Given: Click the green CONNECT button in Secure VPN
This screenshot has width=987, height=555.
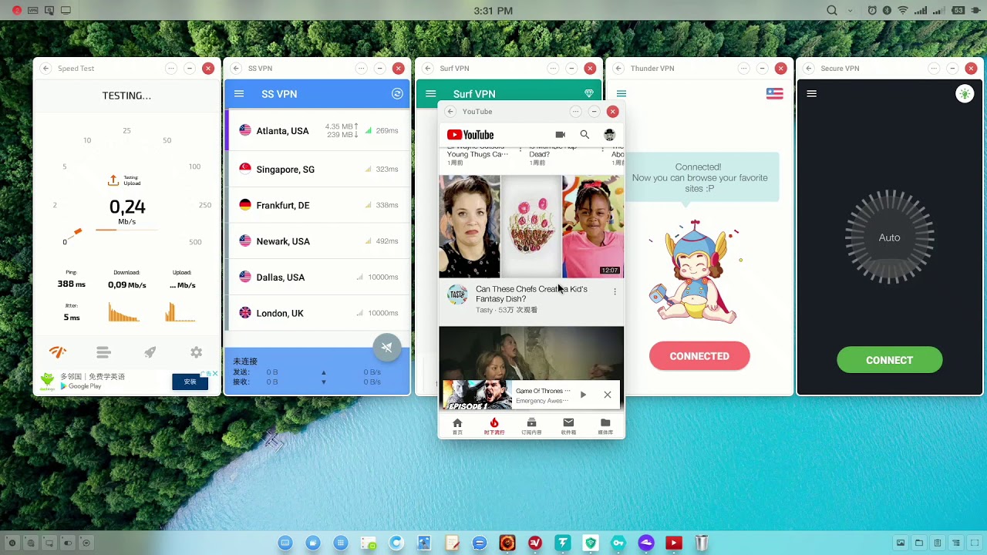Looking at the screenshot, I should tap(889, 360).
